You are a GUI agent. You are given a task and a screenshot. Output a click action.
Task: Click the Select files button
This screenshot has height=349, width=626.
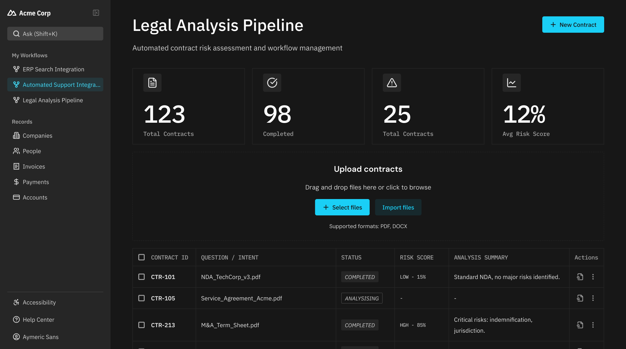click(342, 208)
